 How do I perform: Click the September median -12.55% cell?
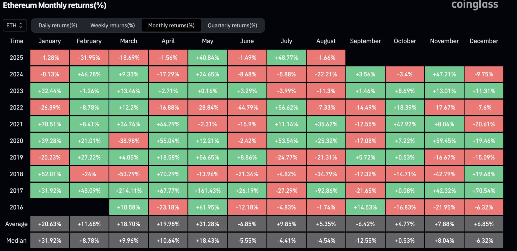click(365, 241)
